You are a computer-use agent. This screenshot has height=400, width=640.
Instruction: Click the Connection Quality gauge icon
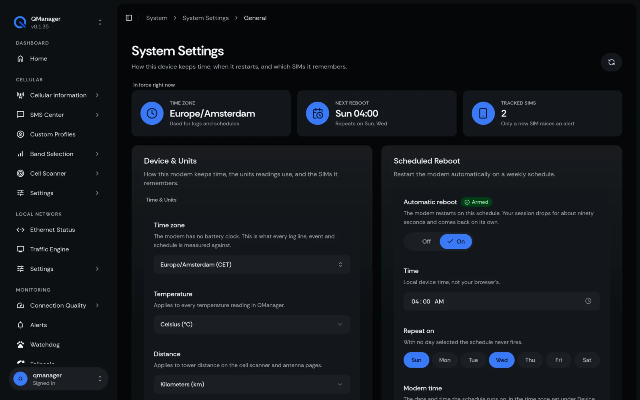tap(20, 306)
